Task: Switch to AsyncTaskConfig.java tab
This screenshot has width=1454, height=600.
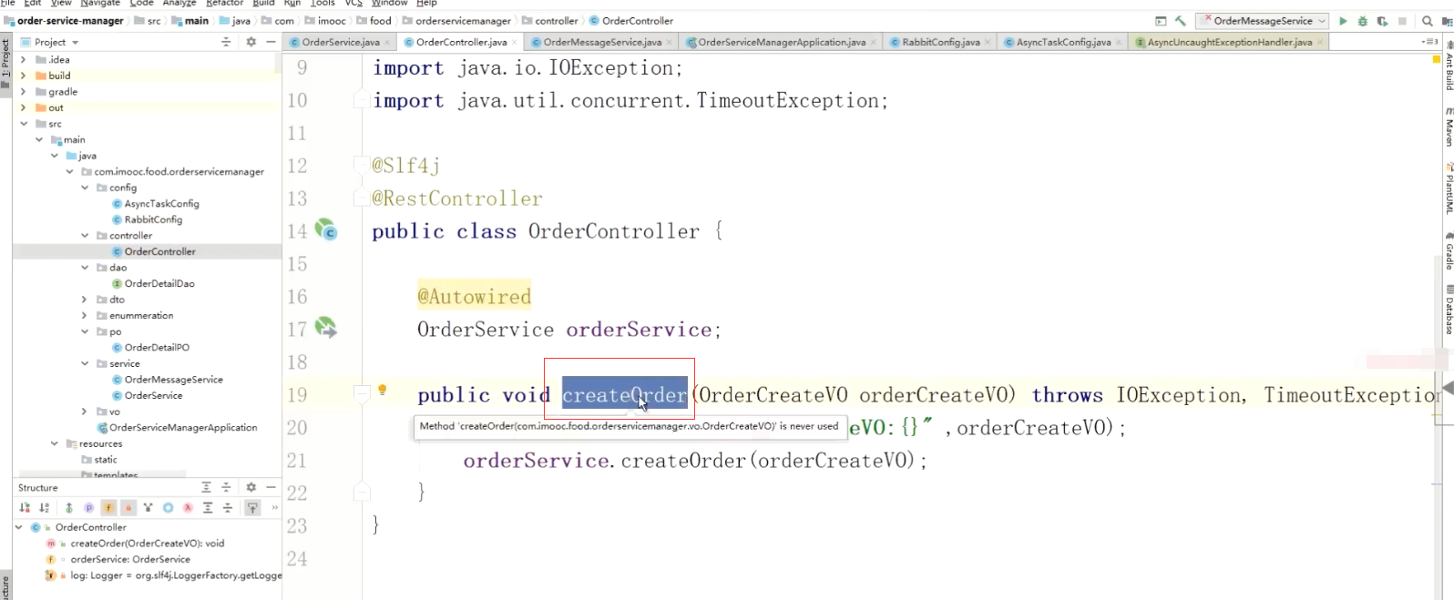Action: (x=1063, y=42)
